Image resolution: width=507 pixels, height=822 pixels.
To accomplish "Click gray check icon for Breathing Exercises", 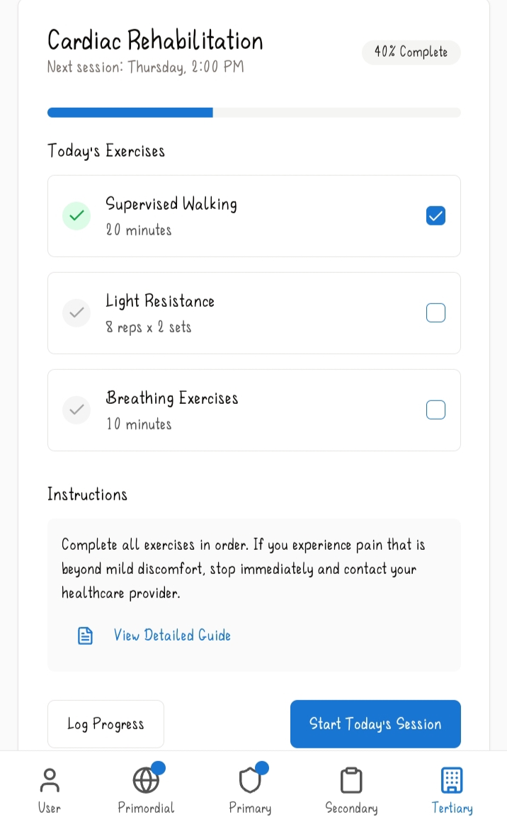I will coord(76,410).
